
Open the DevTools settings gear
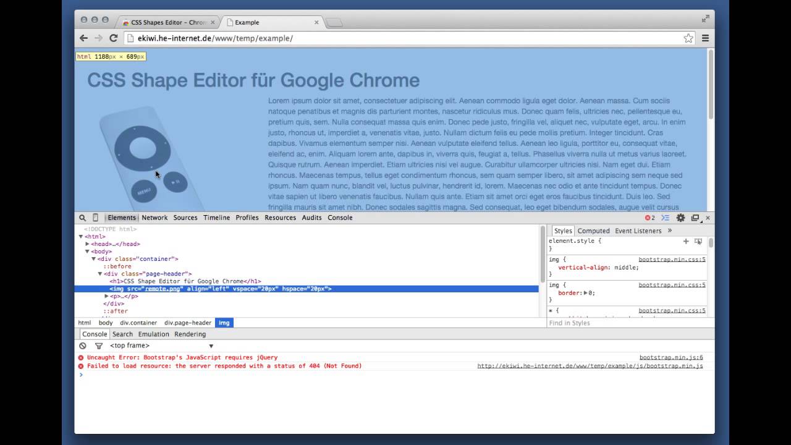coord(680,218)
